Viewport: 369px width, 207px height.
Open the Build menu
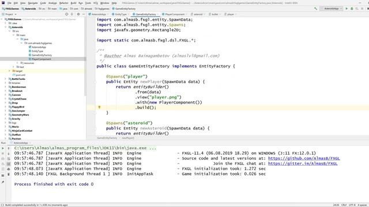73,3
